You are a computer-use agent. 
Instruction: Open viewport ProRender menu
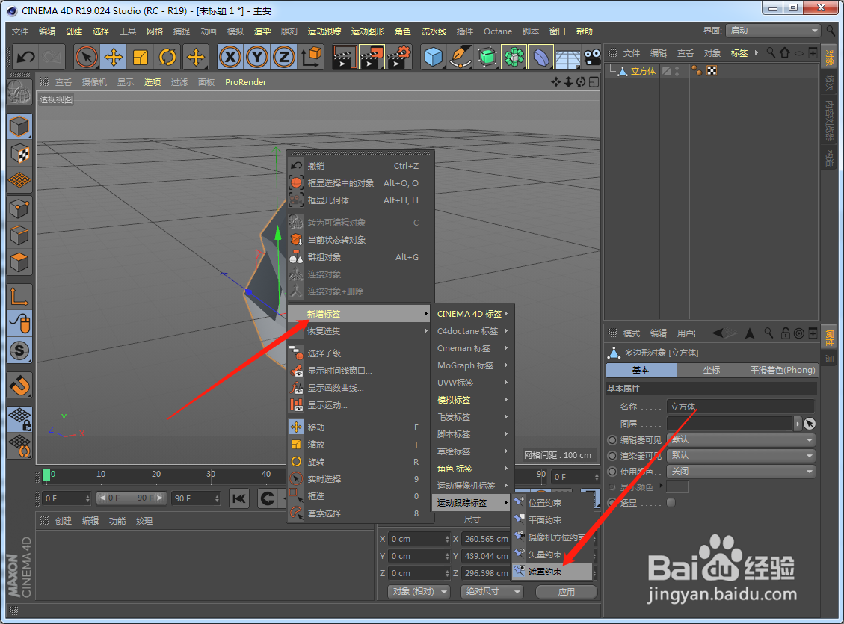click(x=245, y=82)
